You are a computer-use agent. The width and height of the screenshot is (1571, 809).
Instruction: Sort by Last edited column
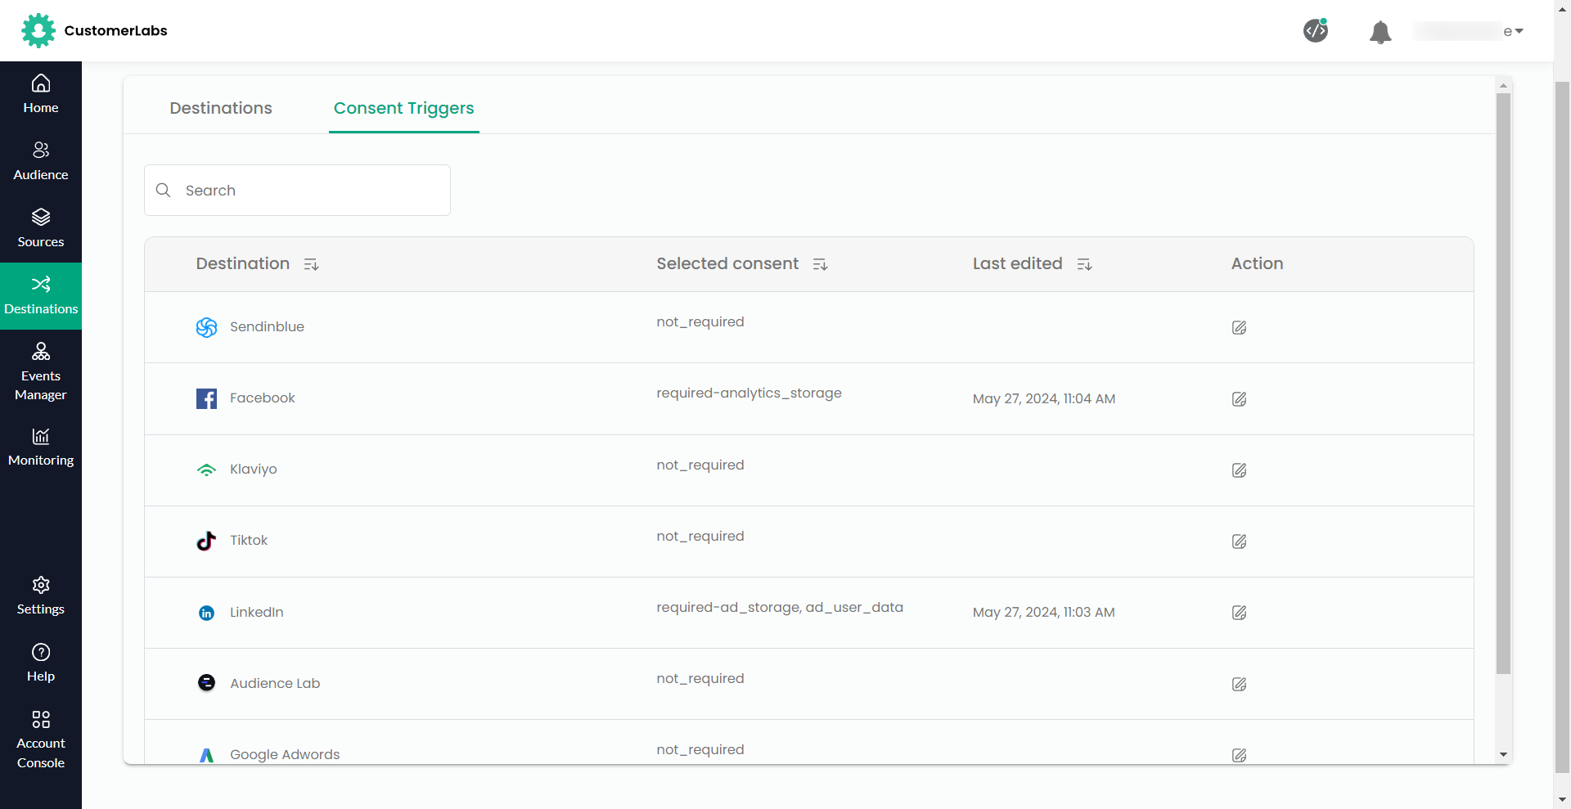click(1084, 263)
